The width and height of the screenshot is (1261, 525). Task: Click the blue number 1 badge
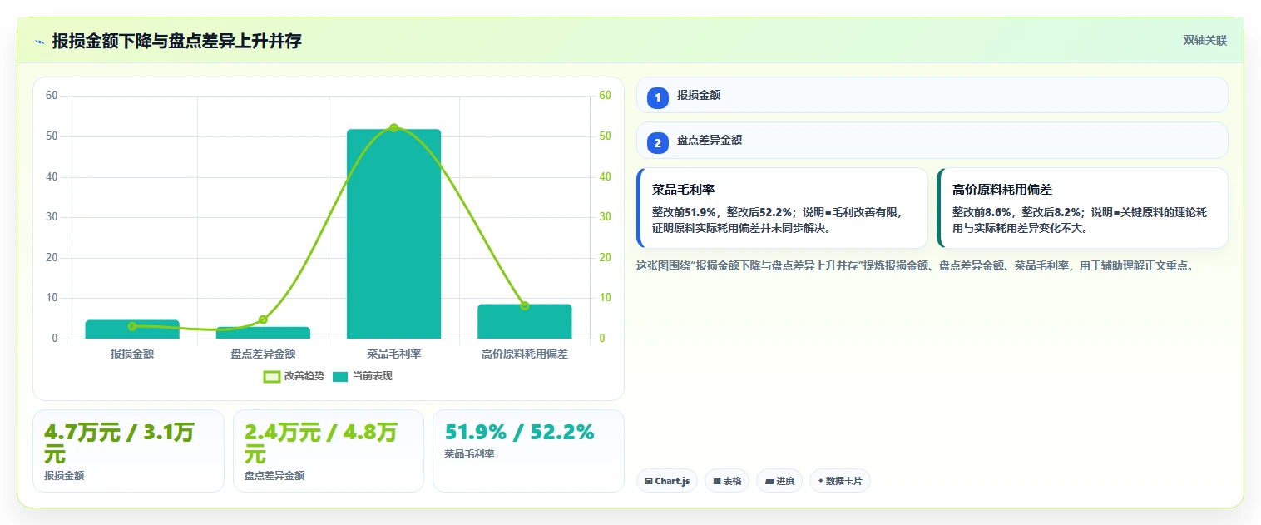tap(658, 98)
